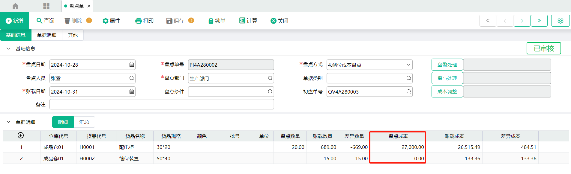Image resolution: width=571 pixels, height=174 pixels.
Task: Click the 初盘单号 field QV4A280003
Action: point(369,92)
